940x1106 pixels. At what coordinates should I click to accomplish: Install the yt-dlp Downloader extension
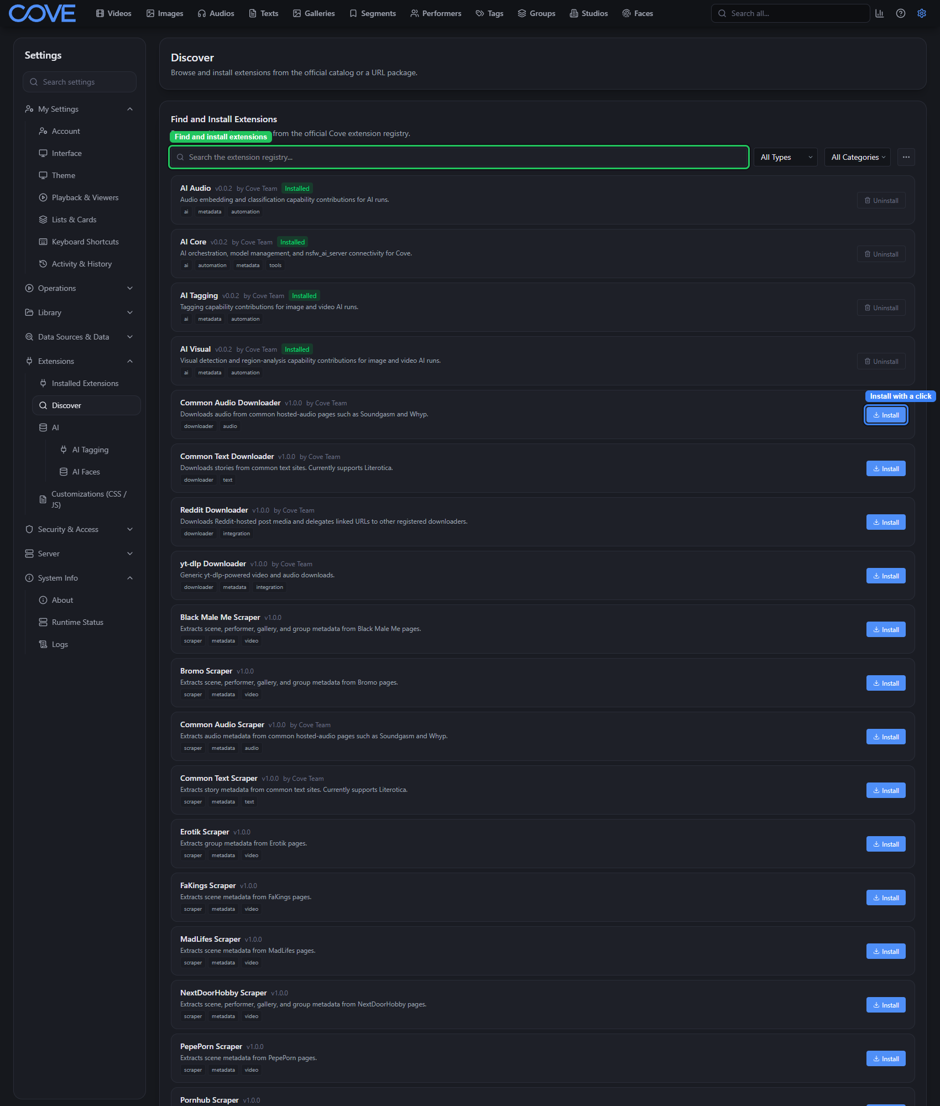point(886,576)
